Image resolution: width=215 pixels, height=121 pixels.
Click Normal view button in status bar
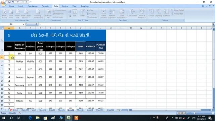[179, 113]
